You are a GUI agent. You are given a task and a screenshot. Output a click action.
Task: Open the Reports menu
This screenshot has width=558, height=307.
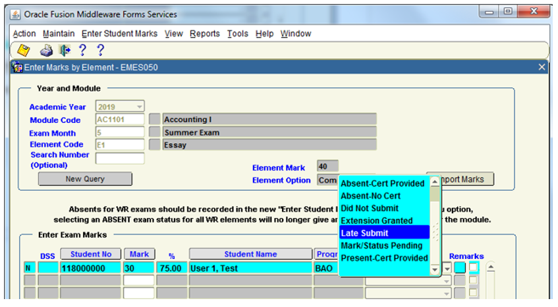tap(205, 34)
